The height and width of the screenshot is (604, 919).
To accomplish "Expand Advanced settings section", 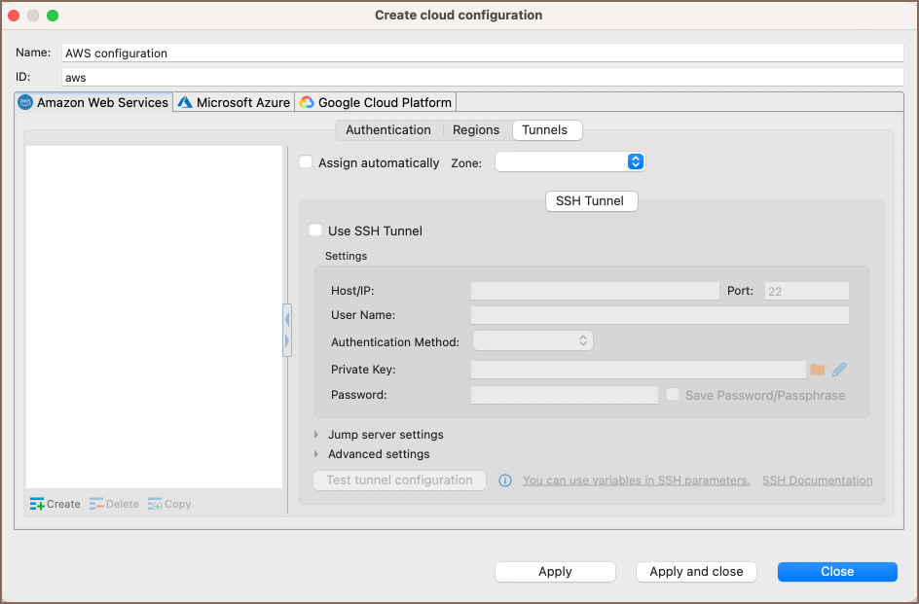I will 378,454.
